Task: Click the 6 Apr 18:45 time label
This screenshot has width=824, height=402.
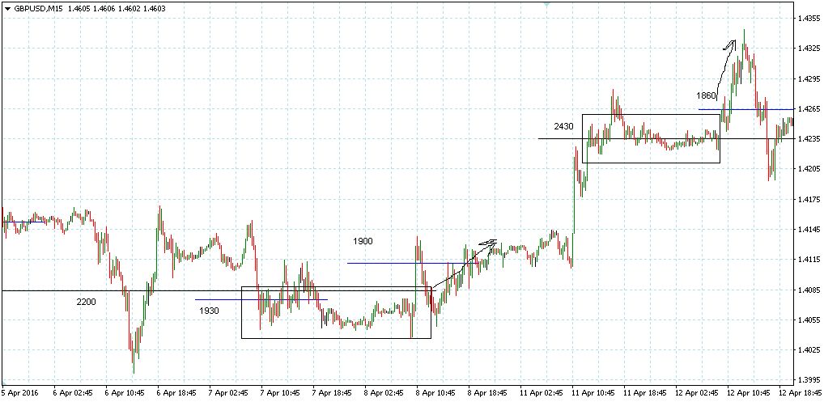Action: click(x=175, y=391)
